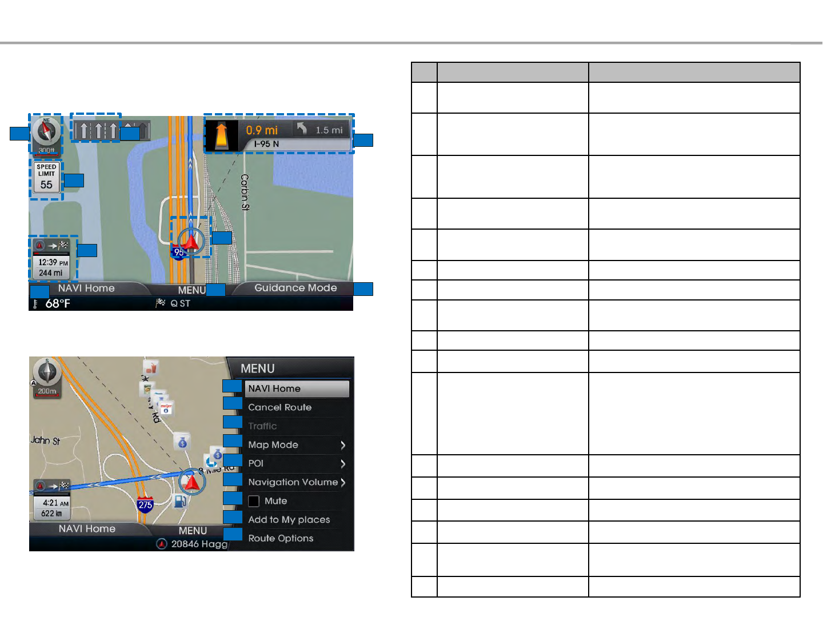Tap the 12:39 PM arrival time box
The image size is (823, 617).
coord(52,267)
